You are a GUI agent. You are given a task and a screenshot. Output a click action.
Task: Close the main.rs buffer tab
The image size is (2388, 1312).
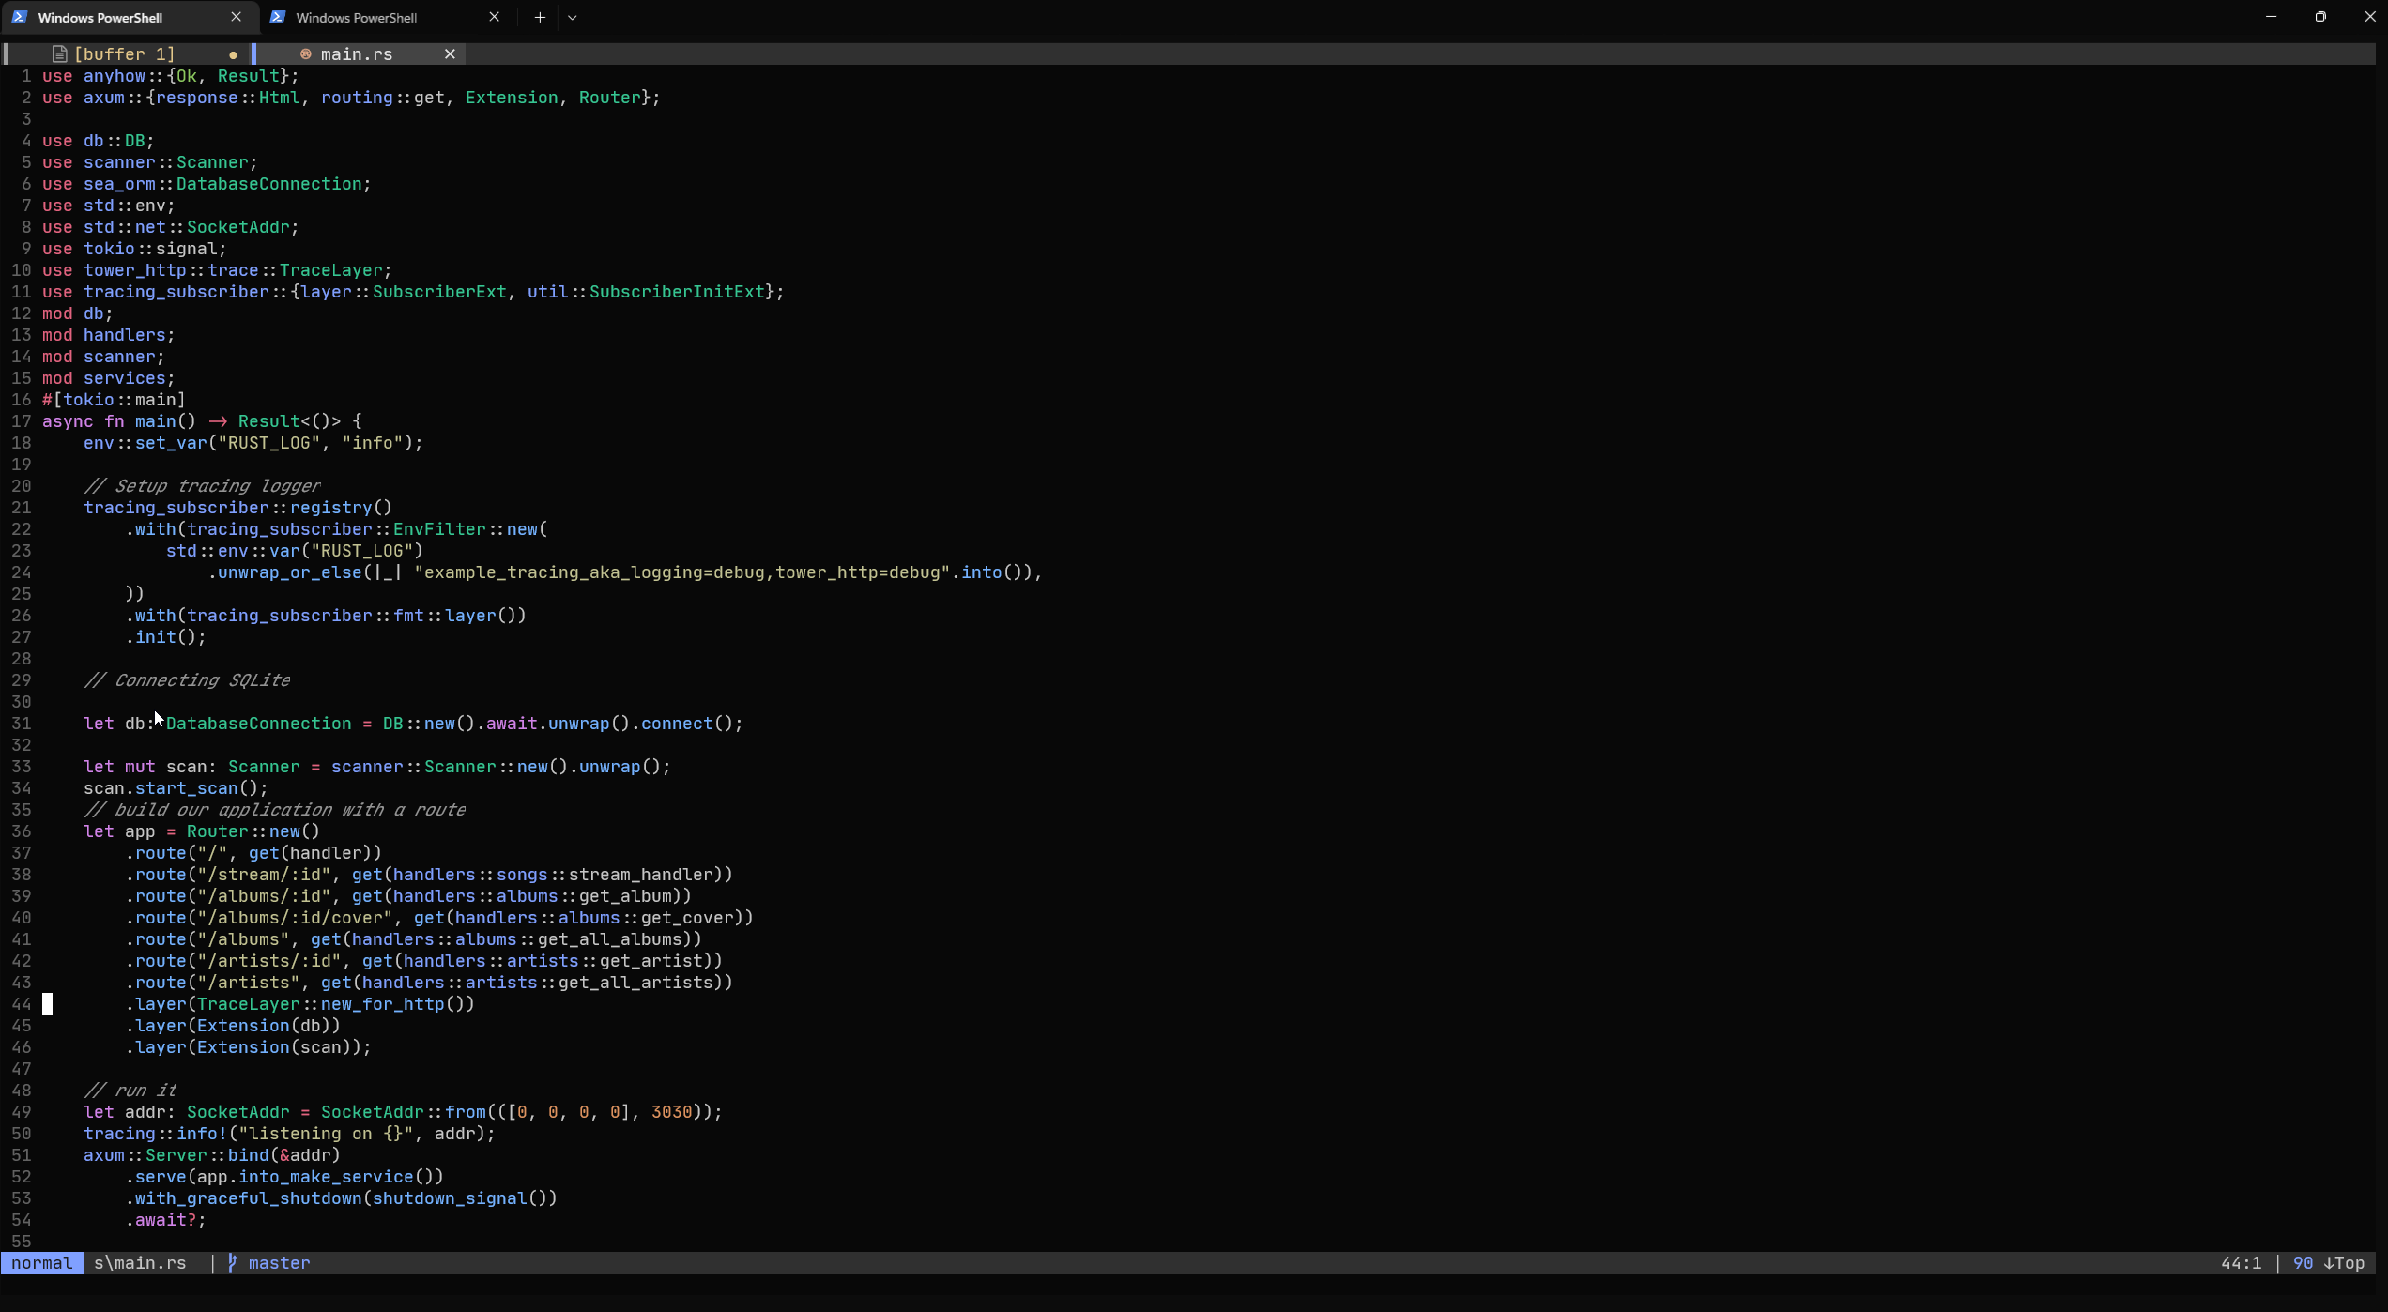coord(450,54)
